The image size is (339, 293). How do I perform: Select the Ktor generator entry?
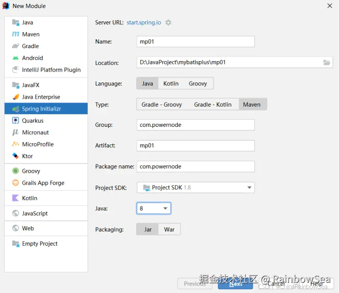[46, 156]
